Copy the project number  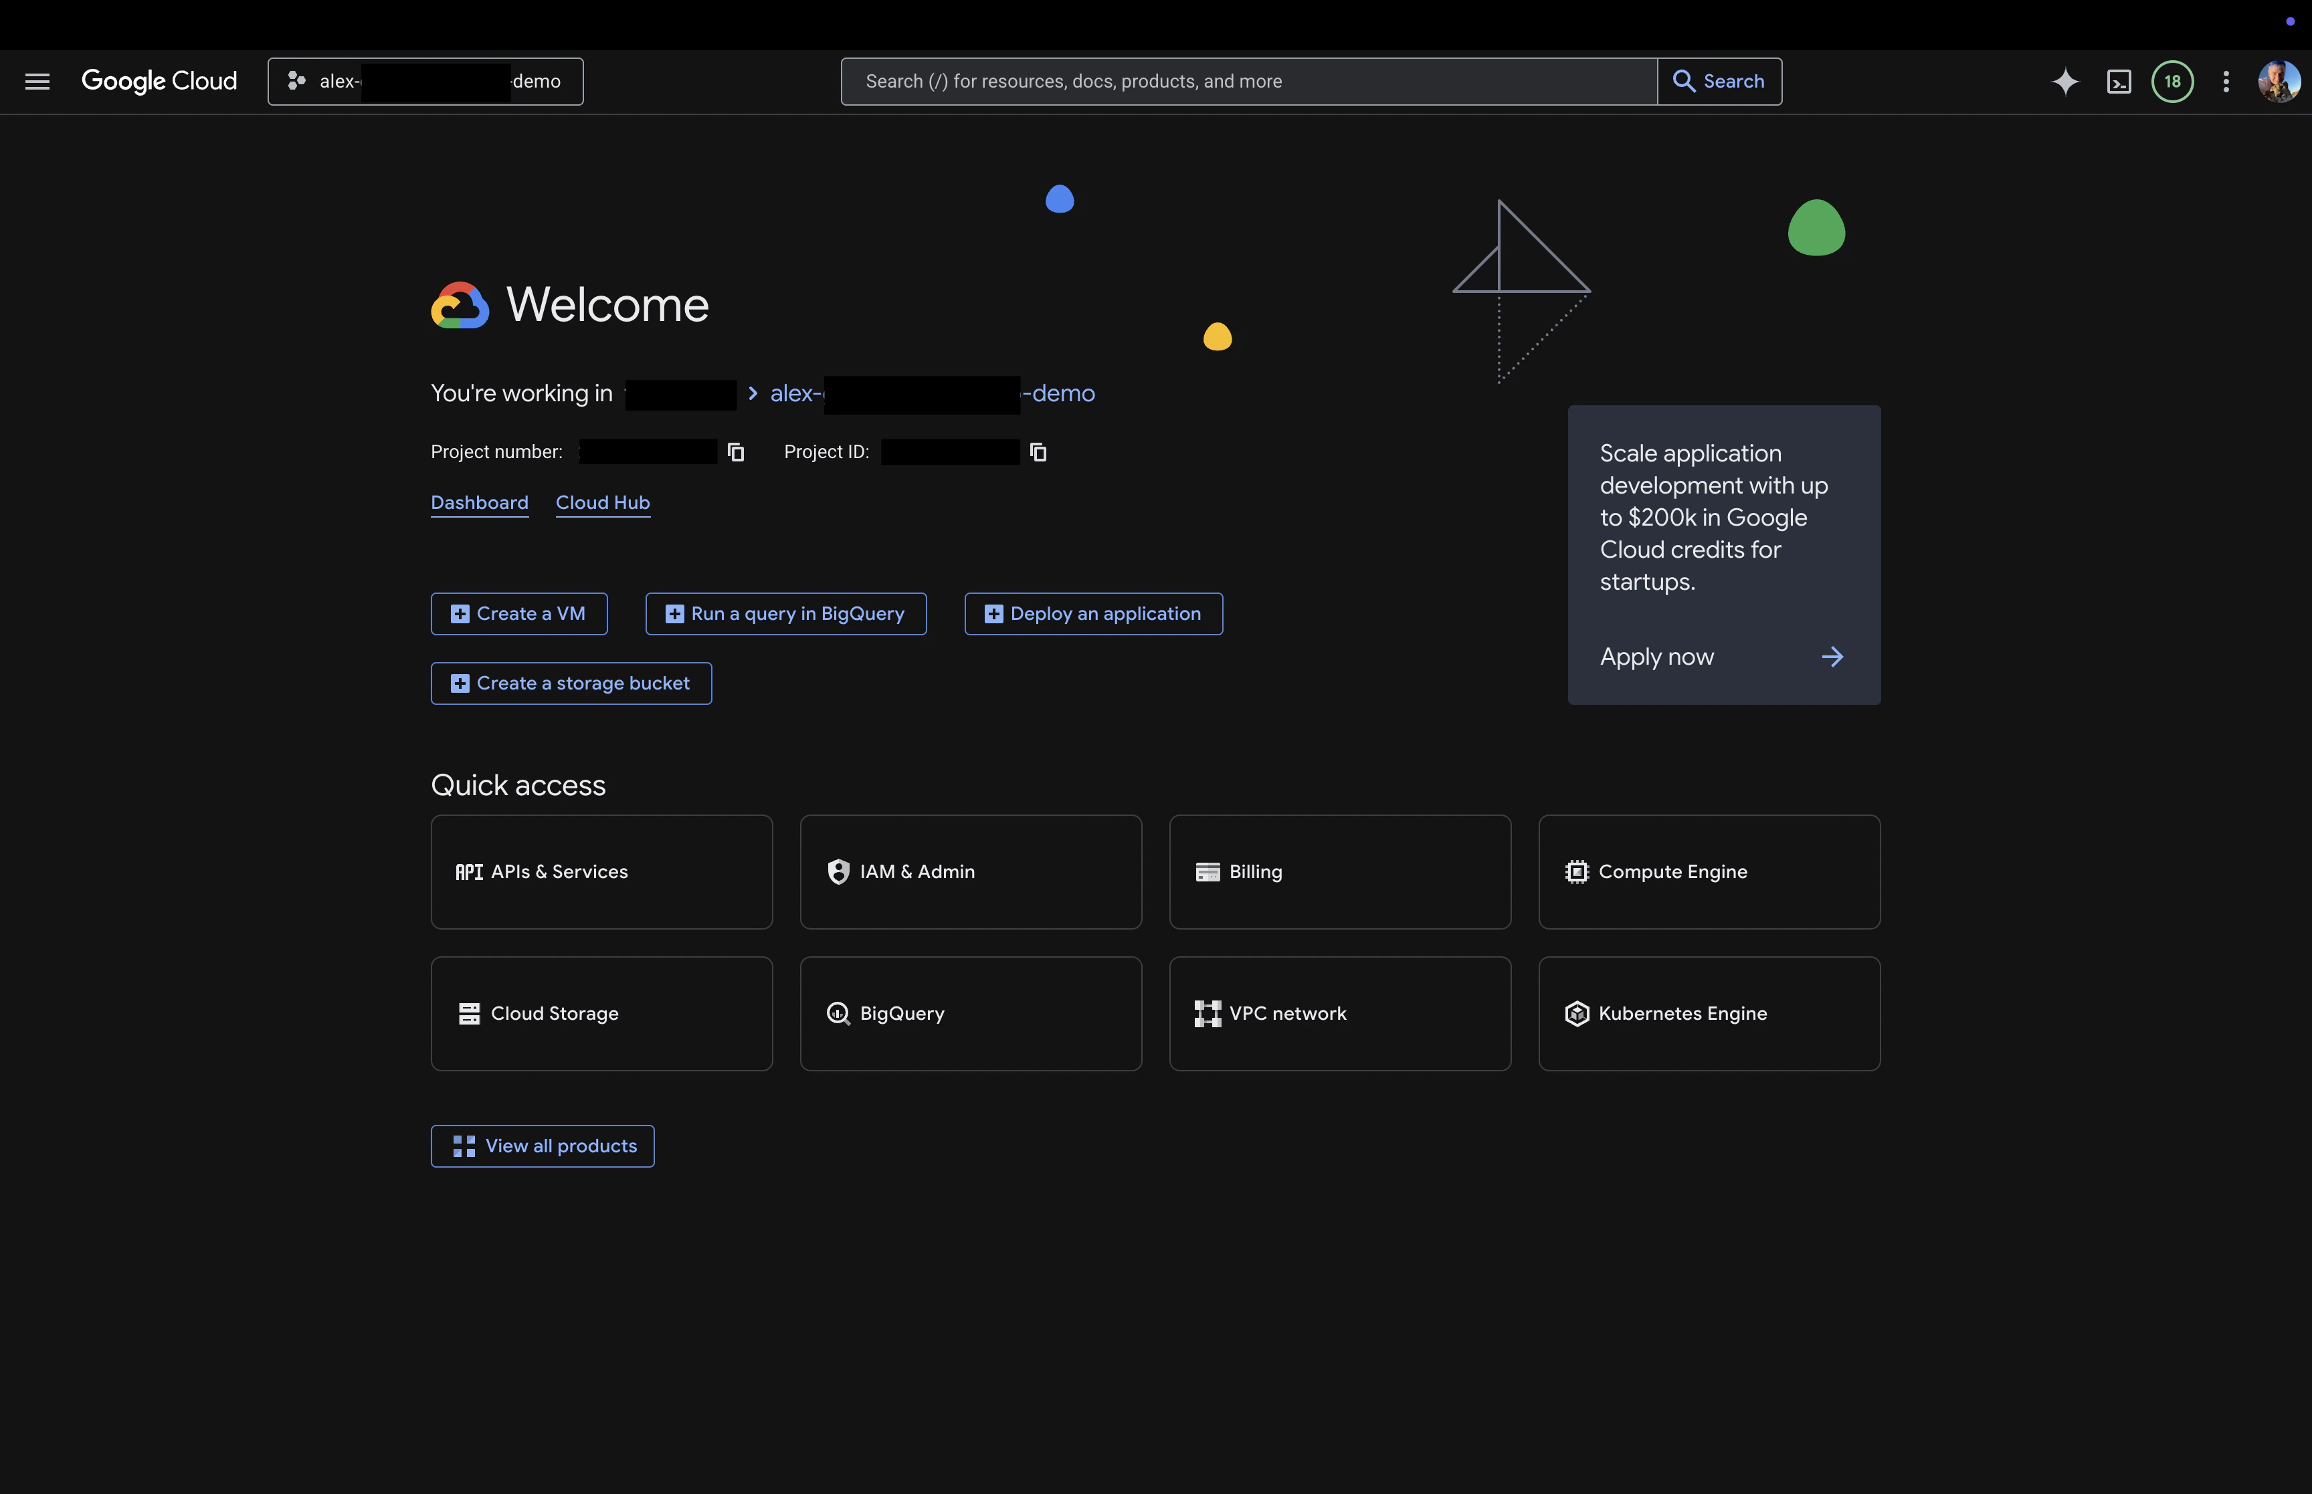click(x=735, y=452)
